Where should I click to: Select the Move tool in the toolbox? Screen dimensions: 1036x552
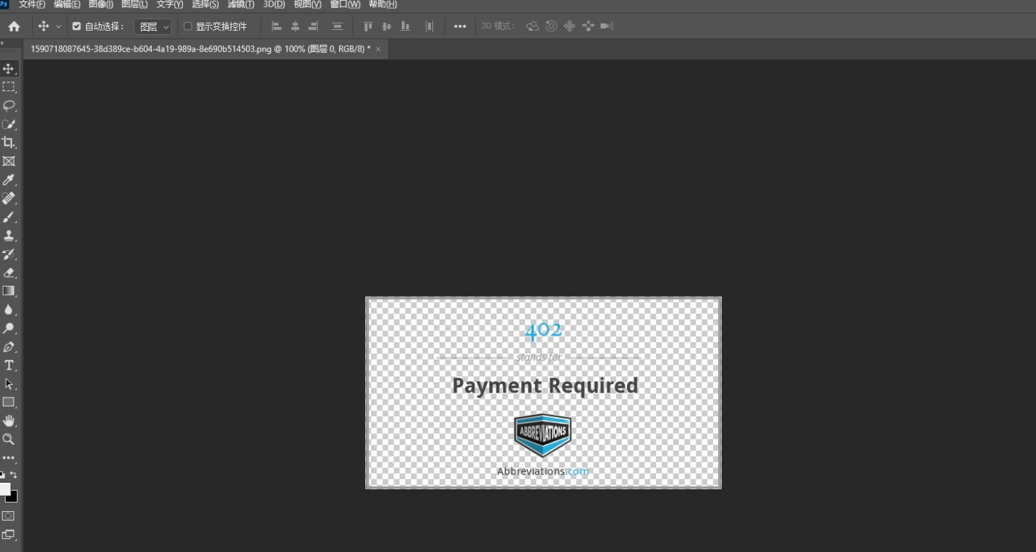tap(9, 69)
